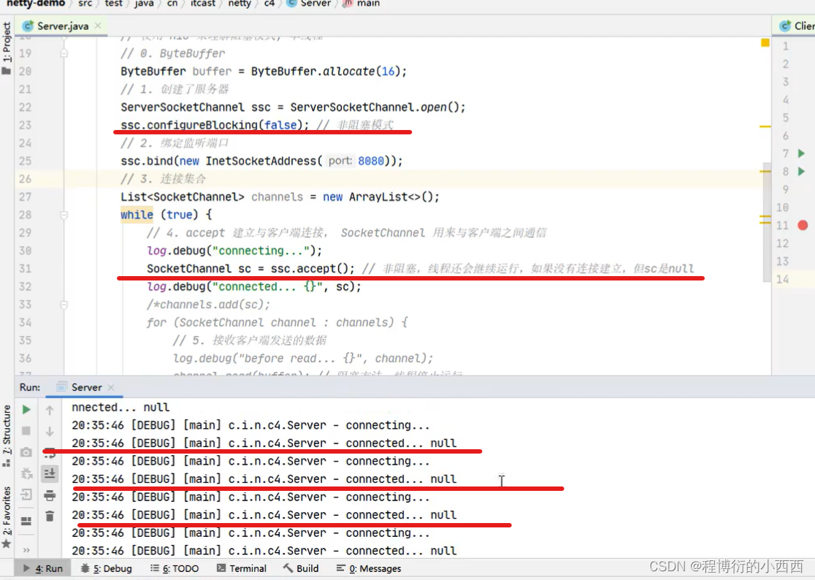Viewport: 815px width, 580px height.
Task: Click 'nnected... null' console line
Action: (120, 407)
